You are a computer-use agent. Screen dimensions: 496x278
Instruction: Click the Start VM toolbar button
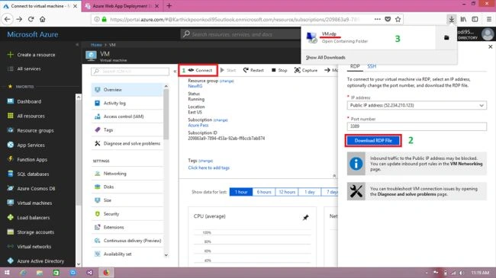228,70
